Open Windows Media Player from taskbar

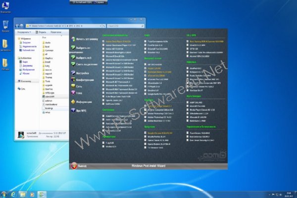tap(32, 195)
